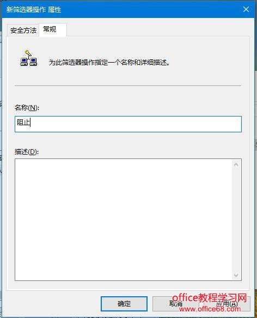Click the networked computers with key icon
Viewport: 257px width, 318px height.
[28, 58]
